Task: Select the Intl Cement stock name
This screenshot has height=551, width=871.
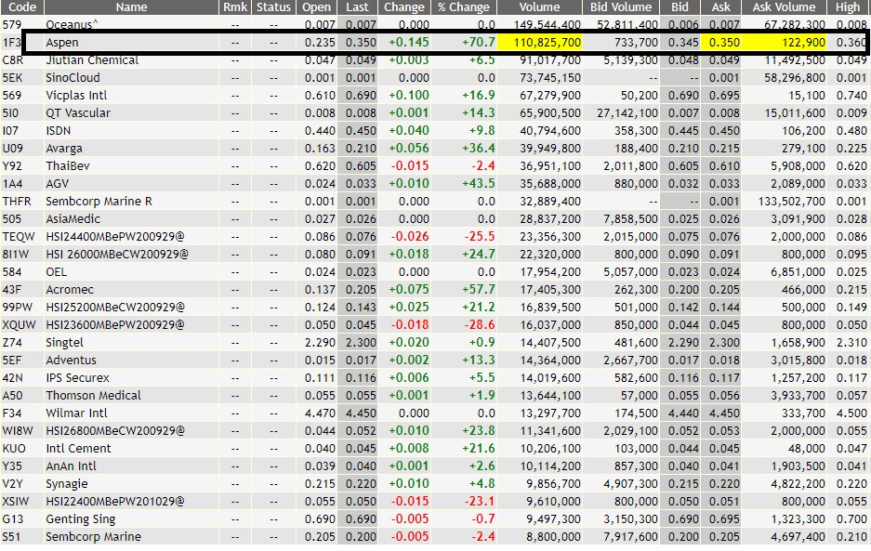Action: [x=78, y=449]
